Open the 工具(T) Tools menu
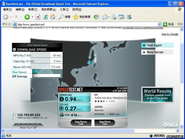 [x=64, y=10]
